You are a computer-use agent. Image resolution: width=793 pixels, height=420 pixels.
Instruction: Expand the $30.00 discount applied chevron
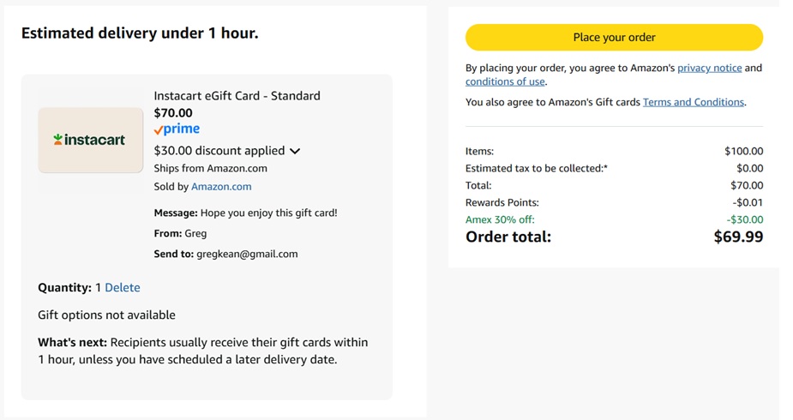coord(296,151)
